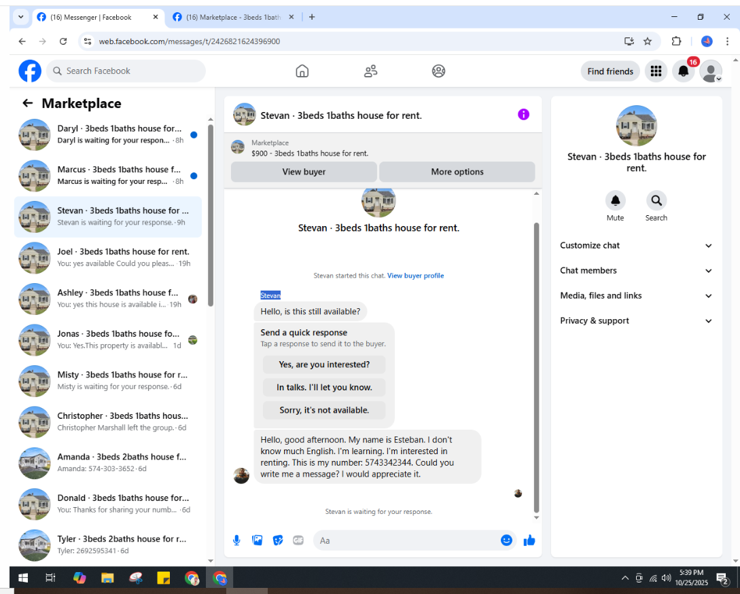Open account profile avatar menu
Screen dimensions: 740x594
pos(711,71)
